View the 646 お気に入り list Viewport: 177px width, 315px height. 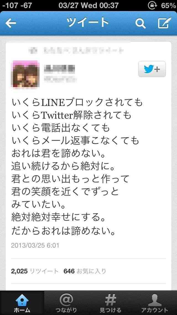pos(85,271)
